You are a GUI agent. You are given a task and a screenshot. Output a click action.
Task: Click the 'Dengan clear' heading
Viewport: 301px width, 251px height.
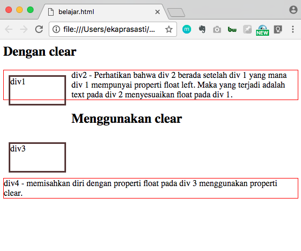(x=40, y=51)
